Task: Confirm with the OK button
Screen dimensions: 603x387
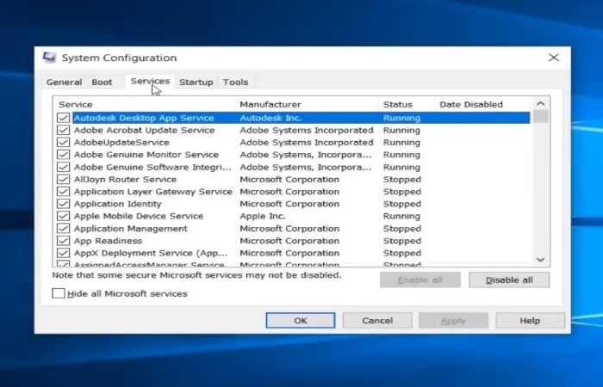Action: click(x=301, y=321)
